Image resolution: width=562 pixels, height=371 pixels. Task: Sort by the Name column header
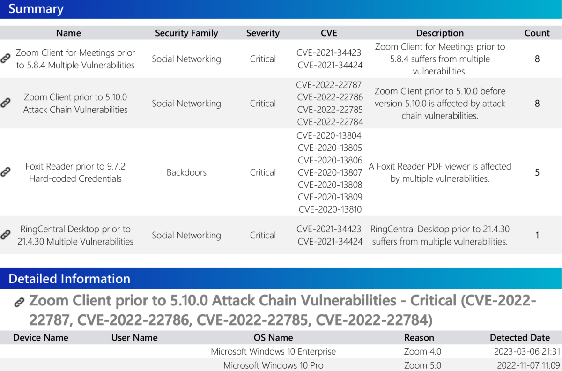coord(68,33)
